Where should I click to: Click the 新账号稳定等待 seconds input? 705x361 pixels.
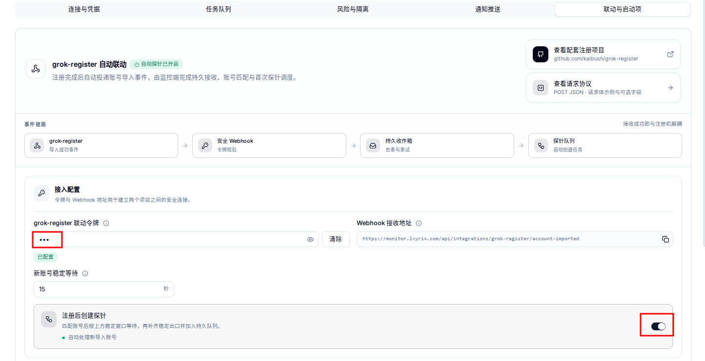[103, 289]
